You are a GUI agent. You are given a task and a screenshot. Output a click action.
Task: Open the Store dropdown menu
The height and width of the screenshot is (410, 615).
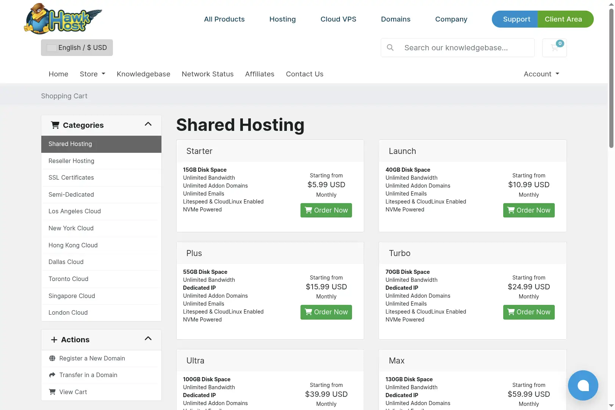click(x=92, y=74)
